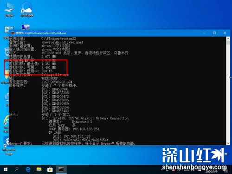Image resolution: width=232 pixels, height=174 pixels.
Task: Click the 4,351 MB virtual memory maximum
Action: click(49, 64)
